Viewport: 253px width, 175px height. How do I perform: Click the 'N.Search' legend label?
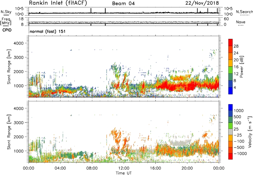click(244, 12)
